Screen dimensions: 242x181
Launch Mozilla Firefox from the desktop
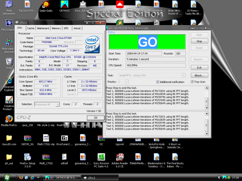9,121
